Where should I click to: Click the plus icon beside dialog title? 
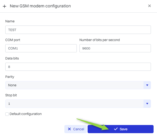point(4,6)
